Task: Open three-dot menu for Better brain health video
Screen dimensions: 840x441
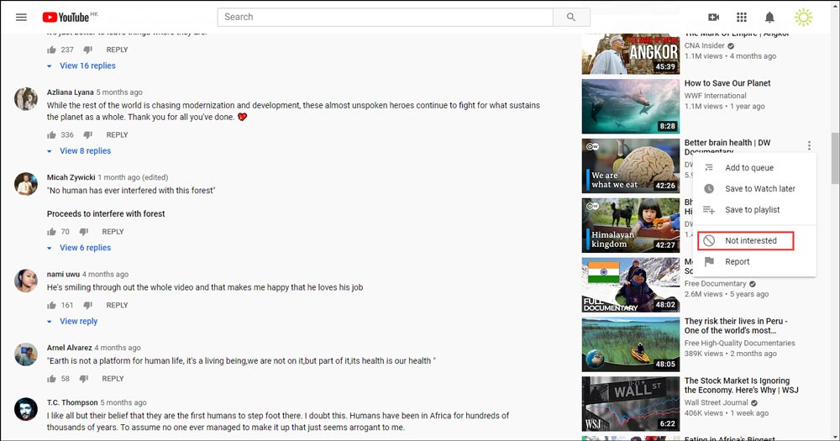Action: tap(809, 145)
